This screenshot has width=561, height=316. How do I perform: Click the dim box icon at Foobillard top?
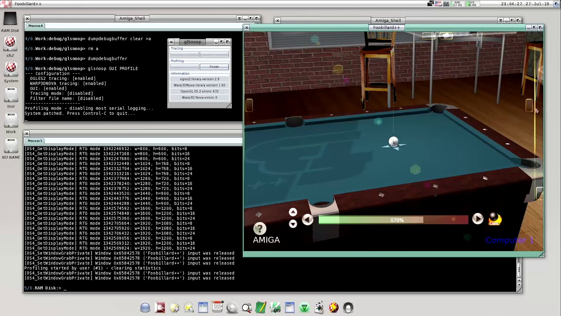click(x=429, y=36)
